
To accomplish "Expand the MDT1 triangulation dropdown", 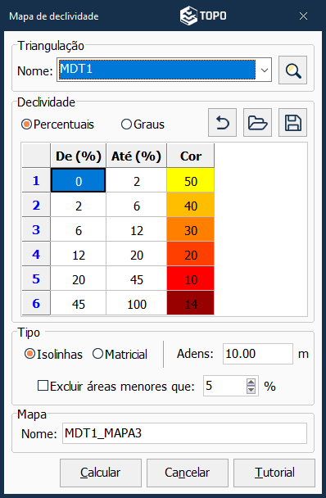I will coord(265,70).
